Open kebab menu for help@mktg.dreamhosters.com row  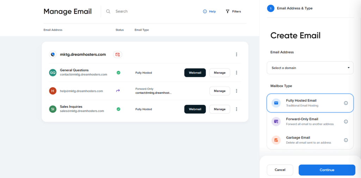point(237,91)
